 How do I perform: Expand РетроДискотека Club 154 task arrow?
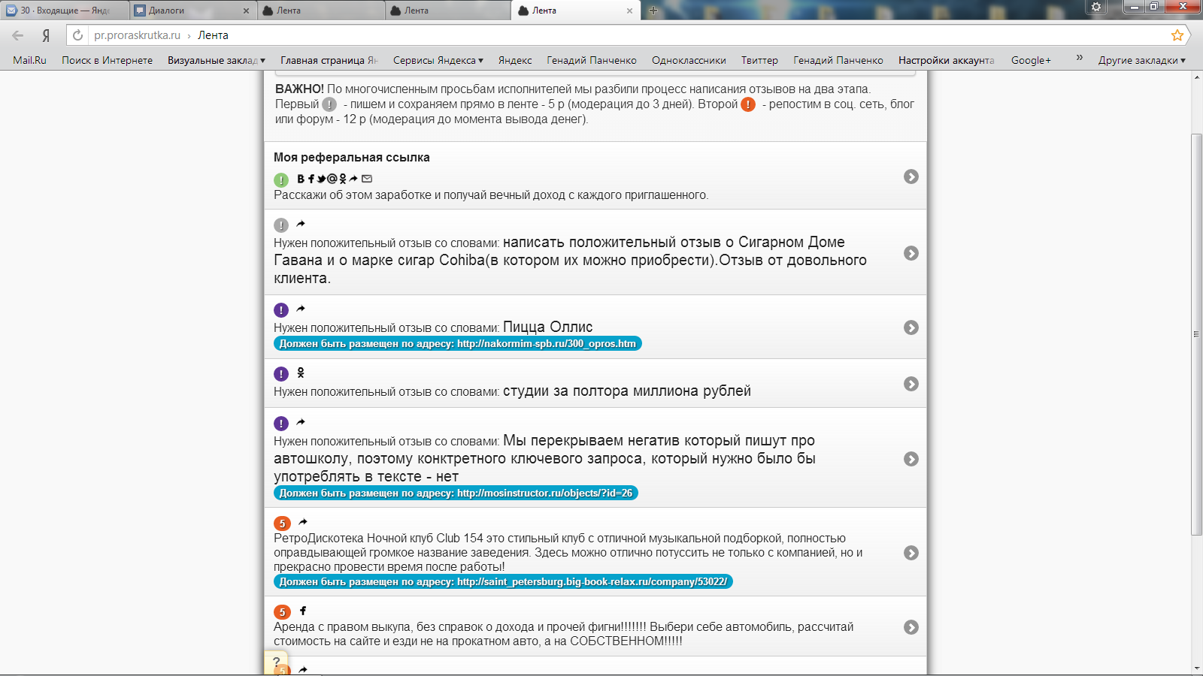click(x=911, y=553)
